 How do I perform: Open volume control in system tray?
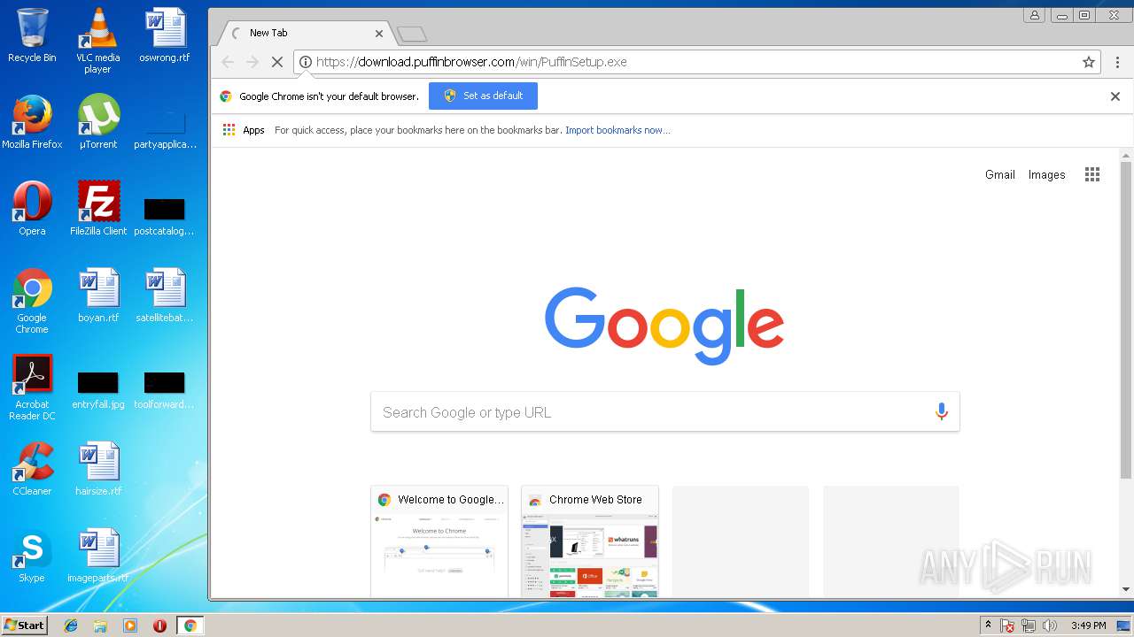click(x=1050, y=625)
